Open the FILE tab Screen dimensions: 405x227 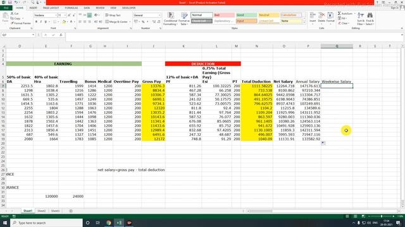tap(6, 8)
